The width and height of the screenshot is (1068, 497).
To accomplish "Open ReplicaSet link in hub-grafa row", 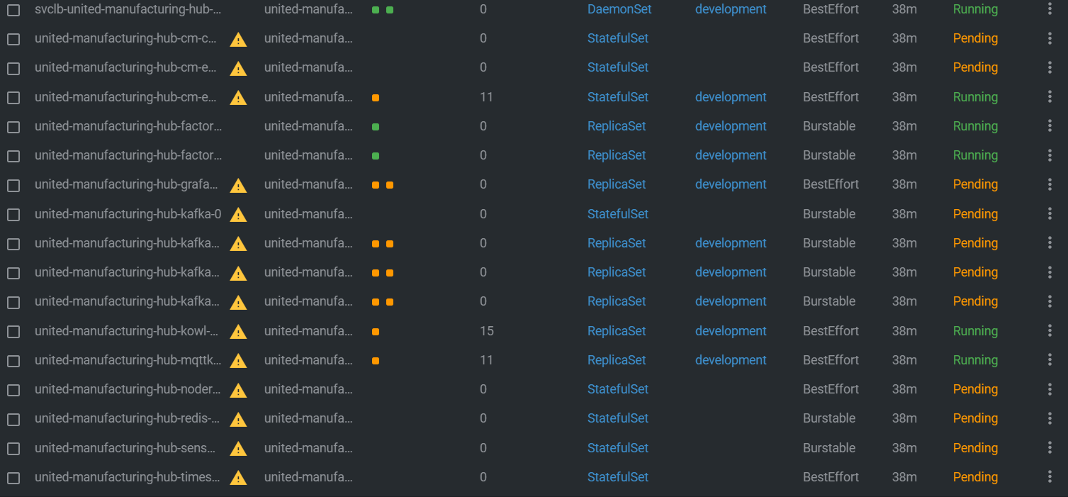I will tap(617, 184).
